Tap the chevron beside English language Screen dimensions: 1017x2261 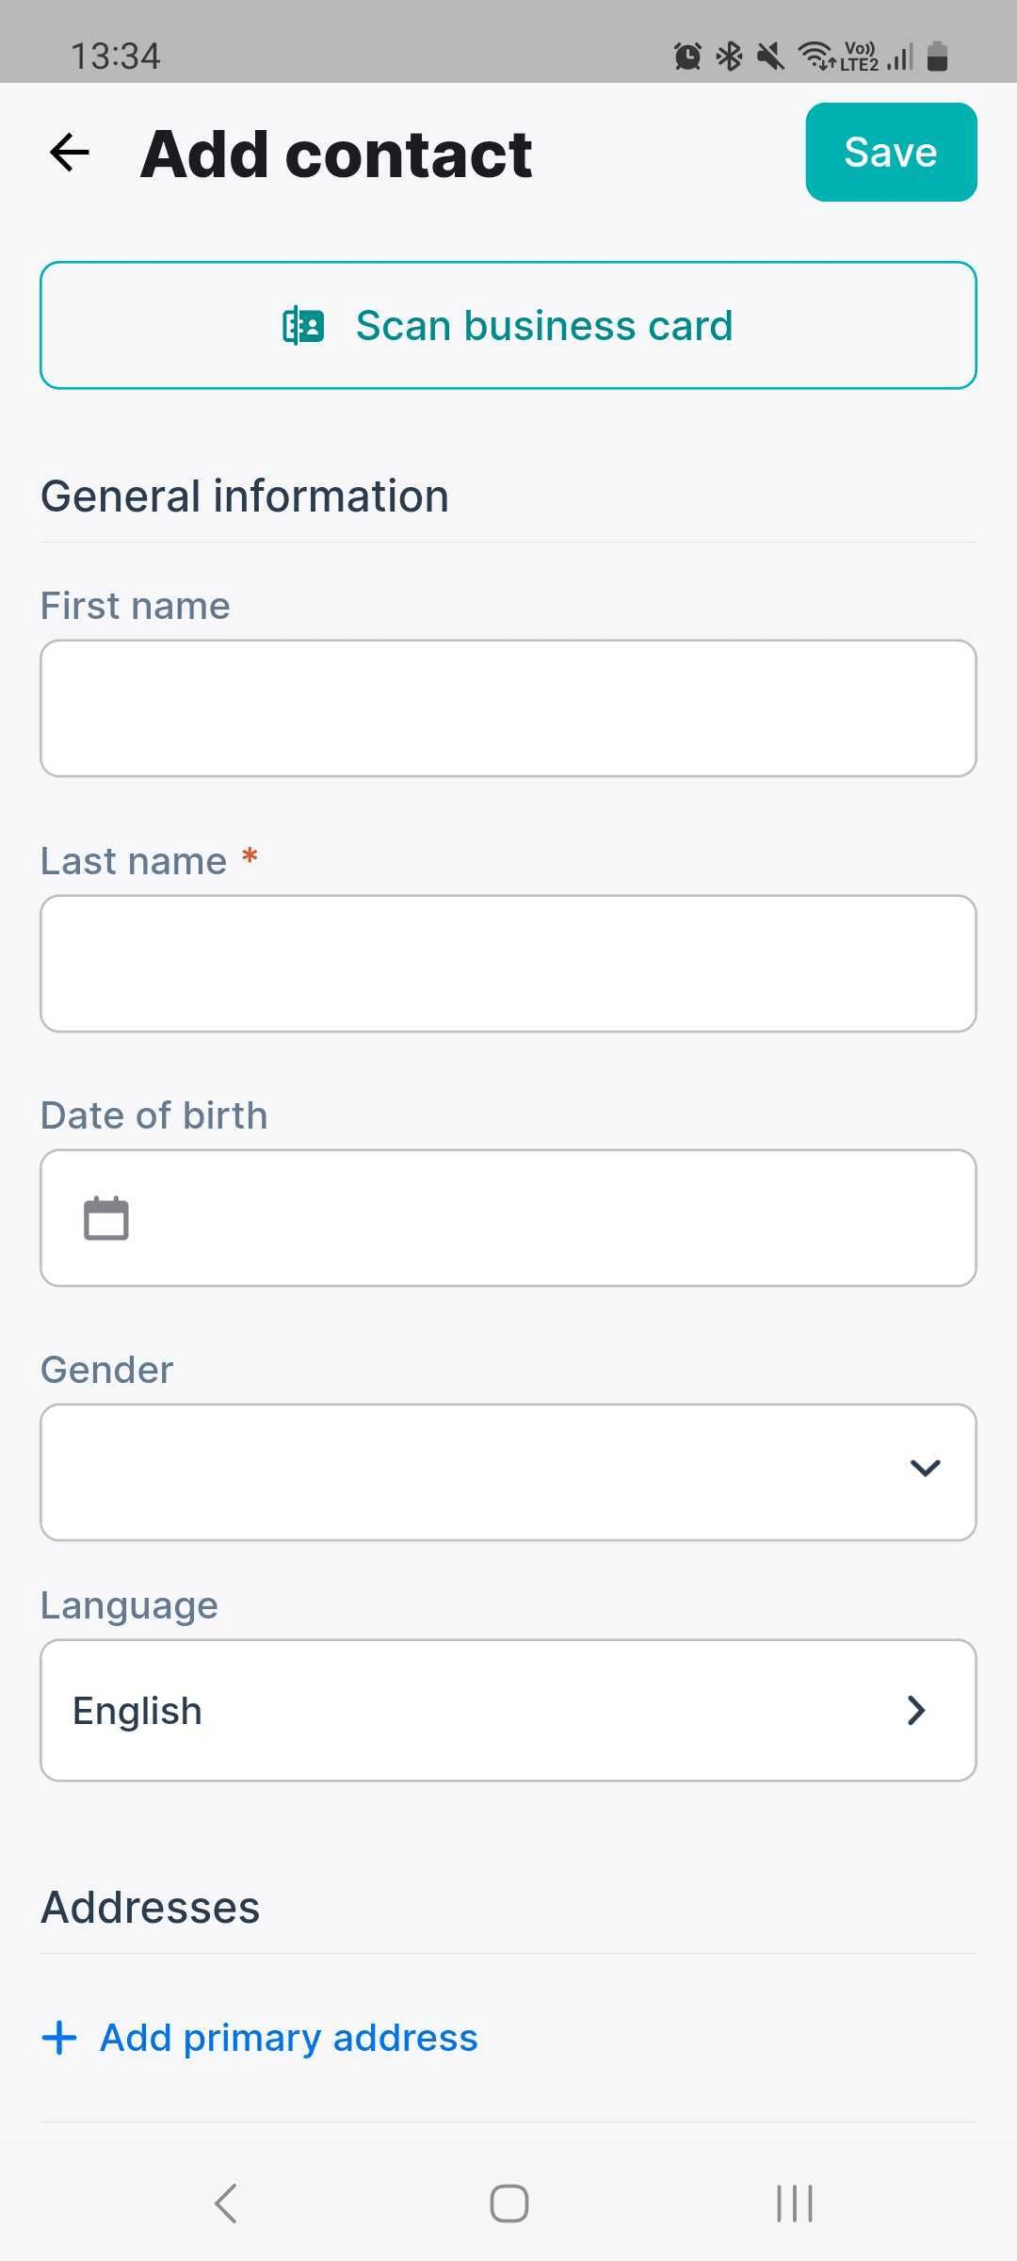(915, 1710)
